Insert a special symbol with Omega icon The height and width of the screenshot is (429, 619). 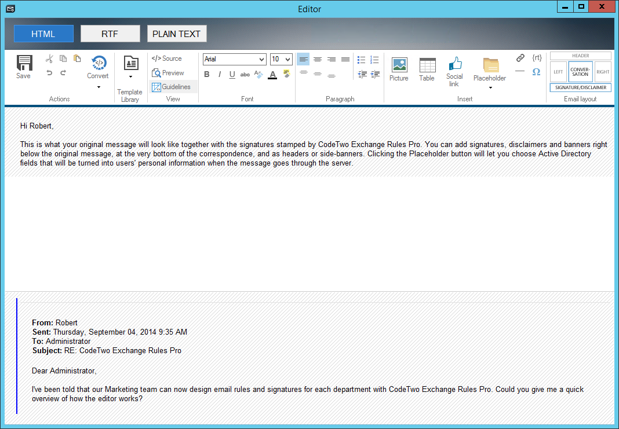[x=537, y=72]
